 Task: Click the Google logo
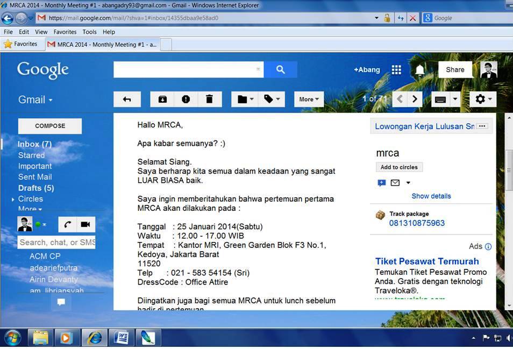pos(43,70)
